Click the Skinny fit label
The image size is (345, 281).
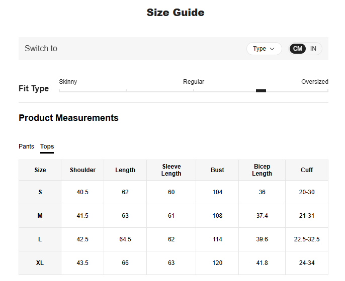coord(68,82)
